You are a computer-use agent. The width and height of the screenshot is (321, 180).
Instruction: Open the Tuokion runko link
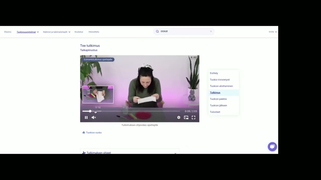point(94,132)
